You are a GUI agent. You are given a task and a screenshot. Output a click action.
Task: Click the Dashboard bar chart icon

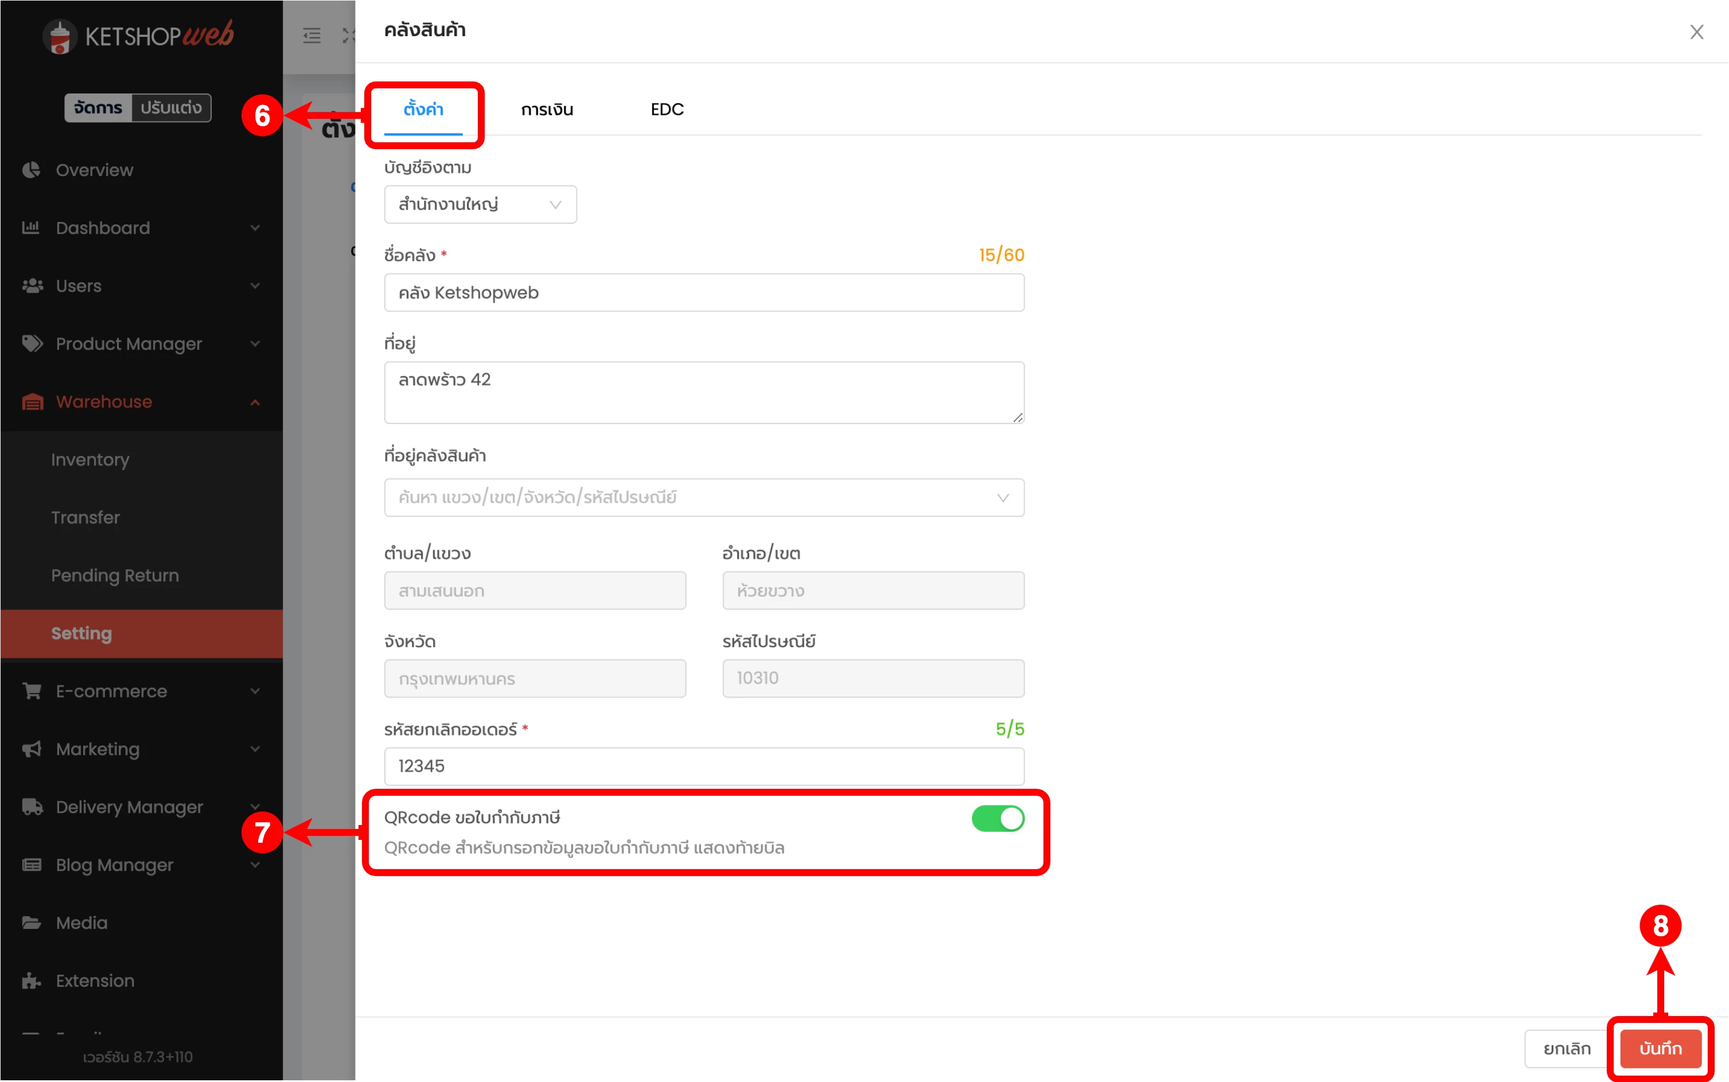tap(31, 228)
